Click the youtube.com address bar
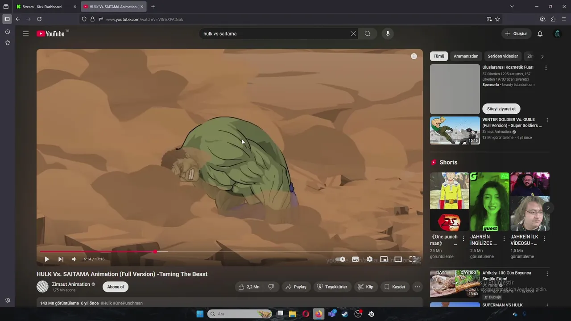The image size is (571, 321). pyautogui.click(x=290, y=19)
